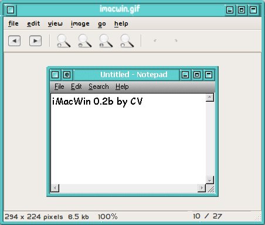
Task: Click the 100% zoom level in status bar
Action: 108,217
